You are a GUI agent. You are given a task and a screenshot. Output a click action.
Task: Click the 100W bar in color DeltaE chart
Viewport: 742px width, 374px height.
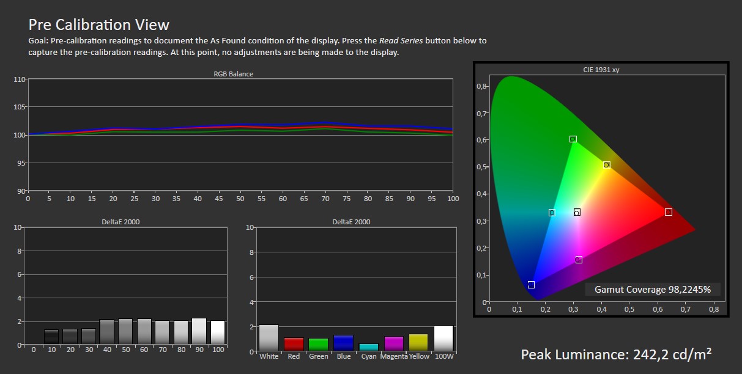click(443, 339)
